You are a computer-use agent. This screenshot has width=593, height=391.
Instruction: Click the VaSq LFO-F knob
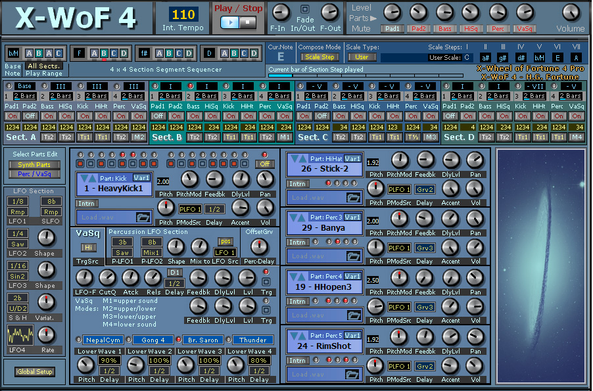pyautogui.click(x=84, y=278)
